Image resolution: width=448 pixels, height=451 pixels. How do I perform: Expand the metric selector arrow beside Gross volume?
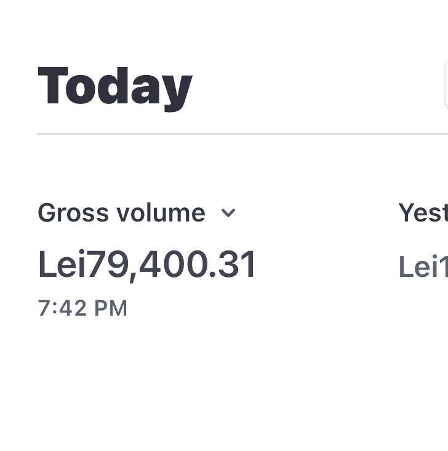click(228, 214)
